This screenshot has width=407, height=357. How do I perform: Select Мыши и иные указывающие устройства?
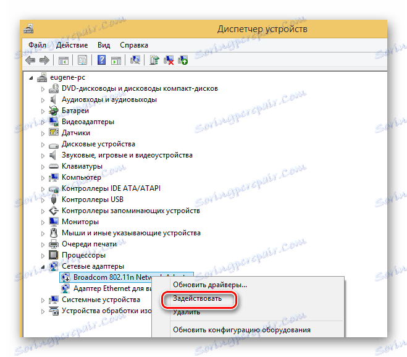(131, 233)
